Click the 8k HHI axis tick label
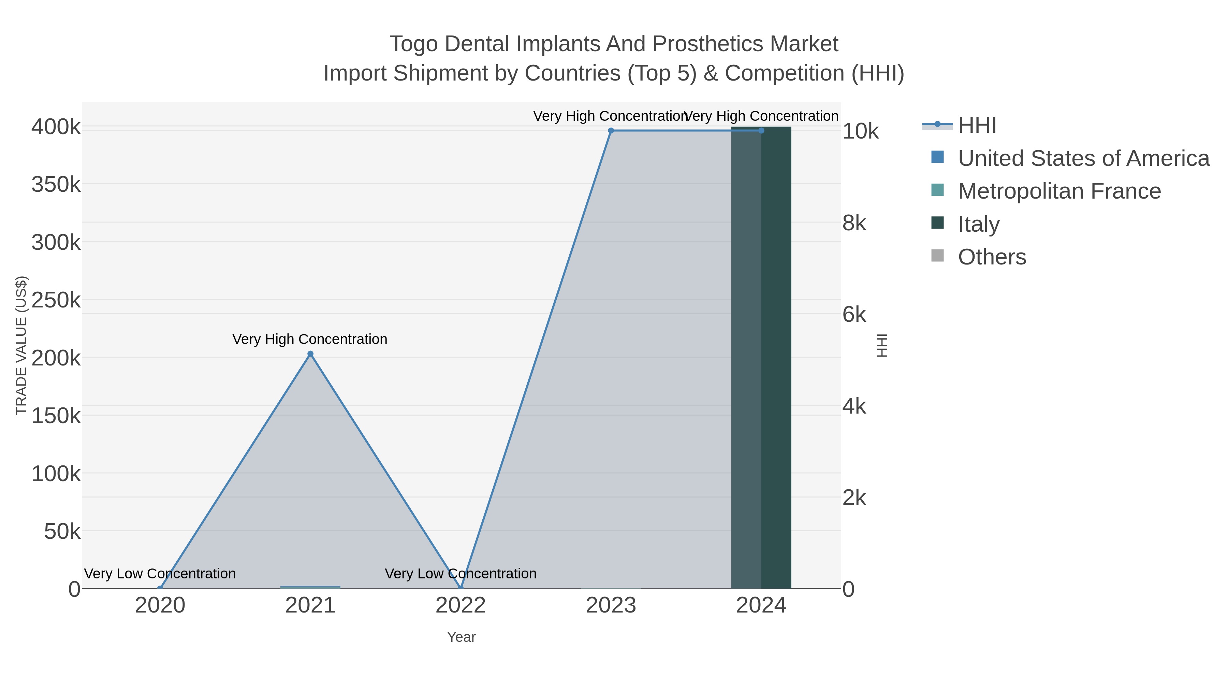The height and width of the screenshot is (691, 1228). 854,223
